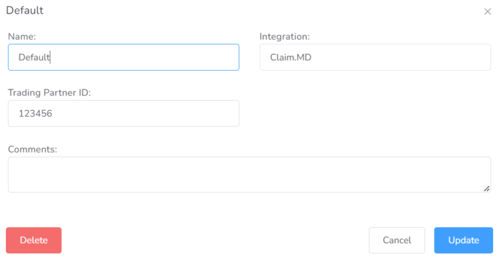Place cursor on "Default" text in Name box
Viewport: 499px width, 262px height.
34,58
